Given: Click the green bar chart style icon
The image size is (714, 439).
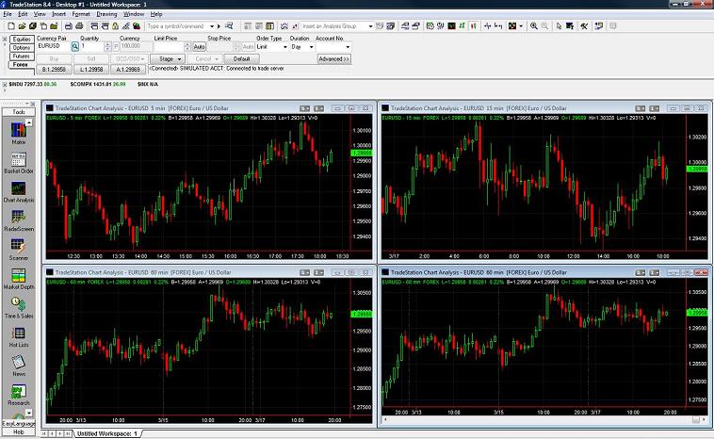Looking at the screenshot, I should pyautogui.click(x=462, y=26).
